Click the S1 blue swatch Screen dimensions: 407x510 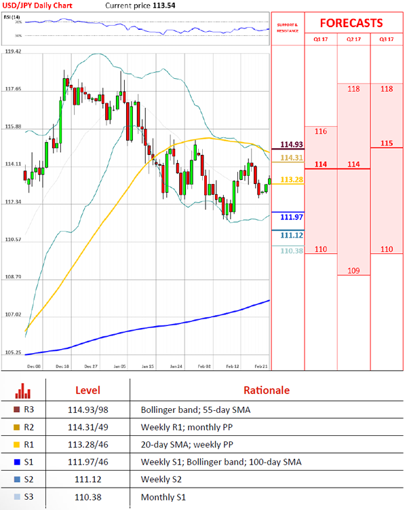pos(17,462)
